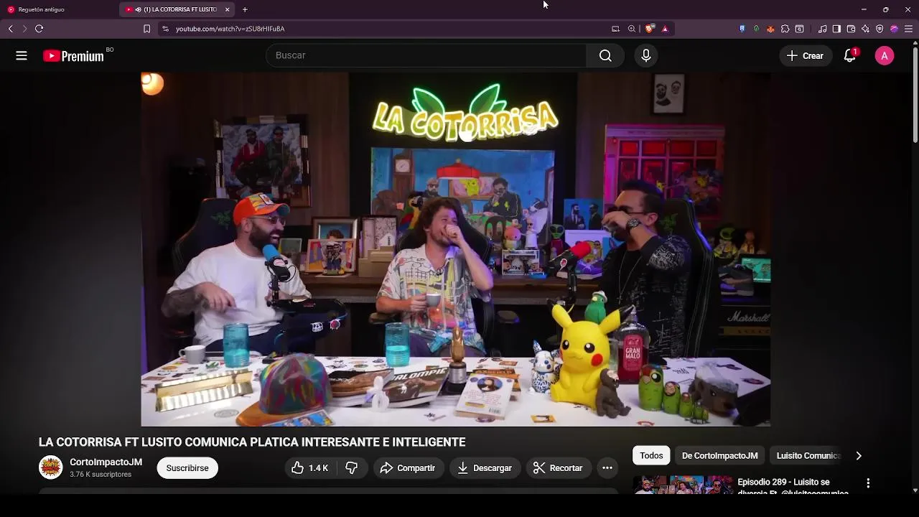Open the Episodio 289 recommended thumbnail
This screenshot has width=919, height=517.
(683, 485)
